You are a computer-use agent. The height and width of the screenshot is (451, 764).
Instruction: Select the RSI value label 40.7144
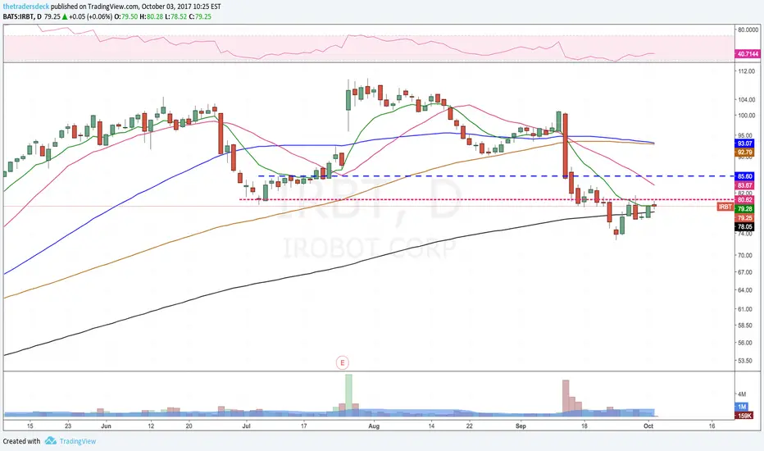click(x=747, y=54)
